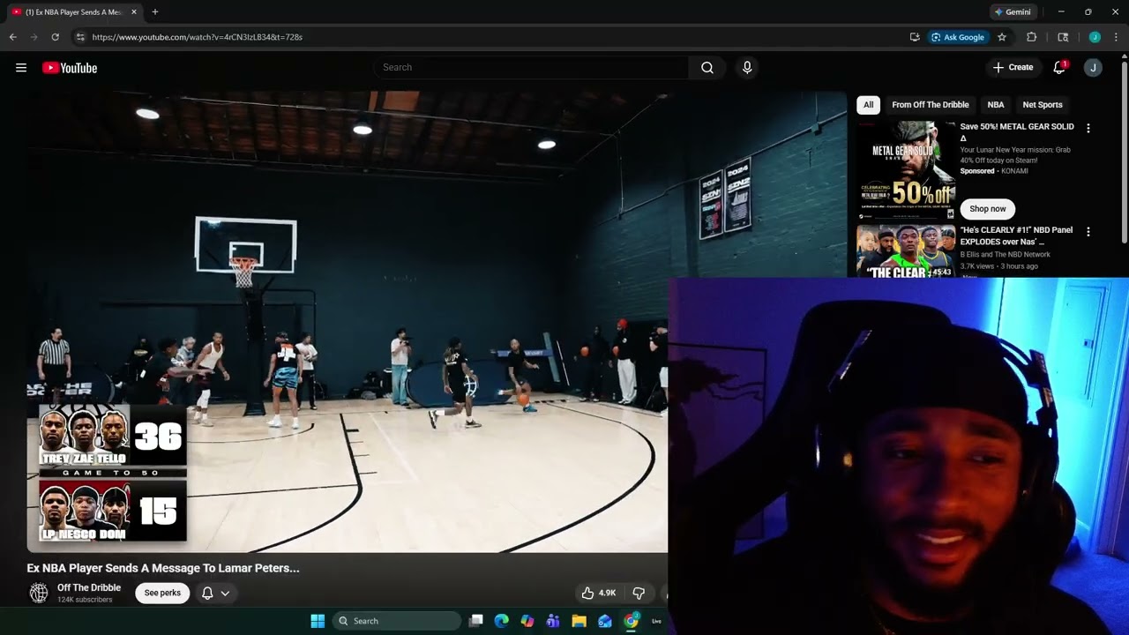The image size is (1129, 635).
Task: Select the All filter chip
Action: click(868, 105)
